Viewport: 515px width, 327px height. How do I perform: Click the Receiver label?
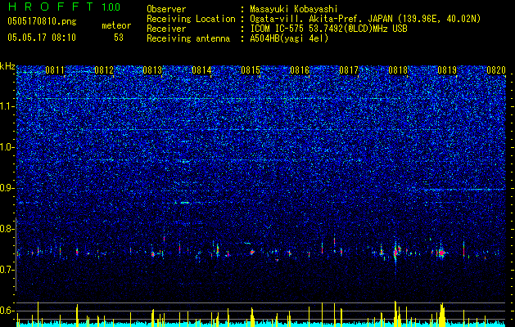pos(166,29)
